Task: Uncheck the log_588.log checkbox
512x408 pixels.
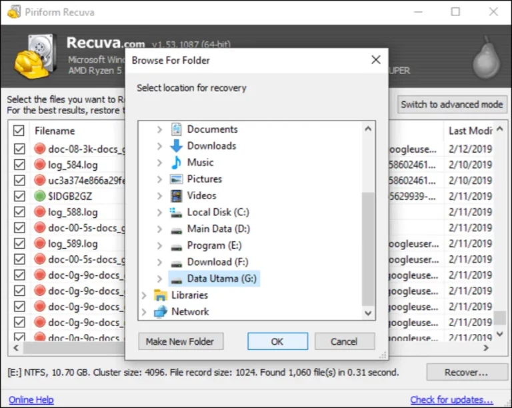Action: (x=19, y=212)
